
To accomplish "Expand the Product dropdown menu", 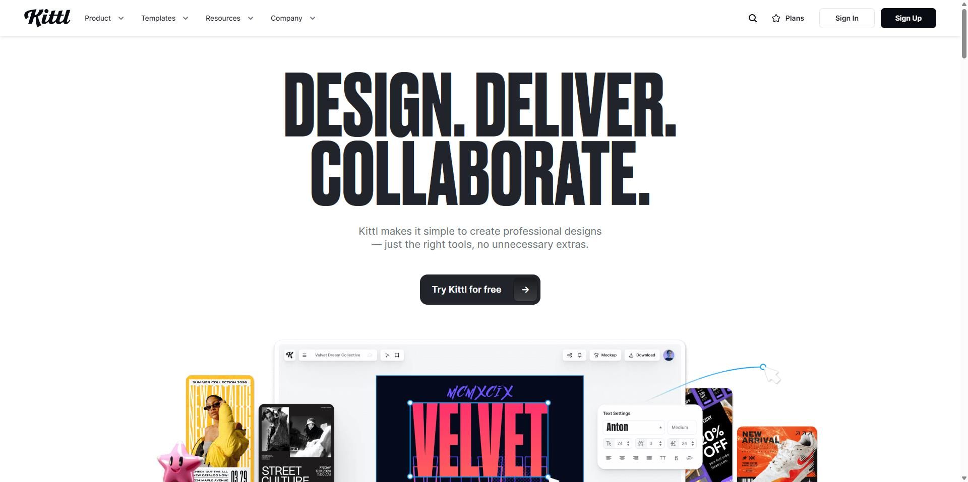I will click(x=104, y=18).
